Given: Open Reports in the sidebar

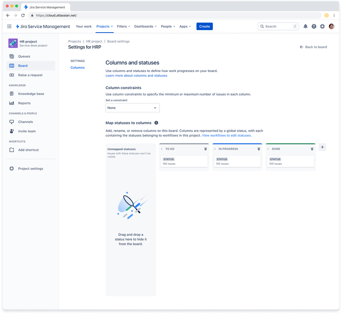Looking at the screenshot, I should coord(31,103).
